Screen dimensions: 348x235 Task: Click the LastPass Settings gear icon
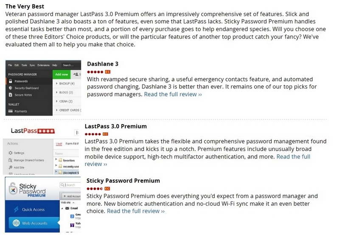[x=10, y=153]
